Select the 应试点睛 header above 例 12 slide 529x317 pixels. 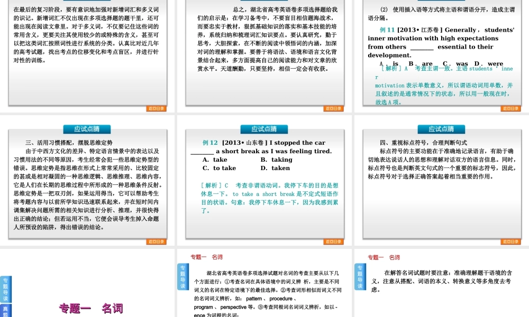pos(264,129)
